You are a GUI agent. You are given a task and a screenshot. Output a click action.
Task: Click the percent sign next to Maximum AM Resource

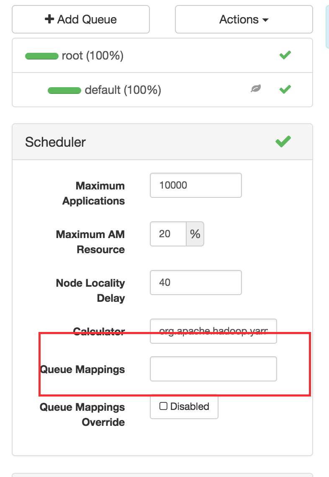pyautogui.click(x=195, y=233)
